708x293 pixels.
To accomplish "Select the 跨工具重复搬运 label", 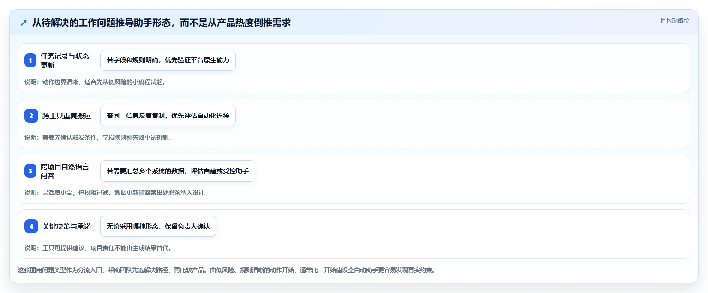I will tap(67, 116).
